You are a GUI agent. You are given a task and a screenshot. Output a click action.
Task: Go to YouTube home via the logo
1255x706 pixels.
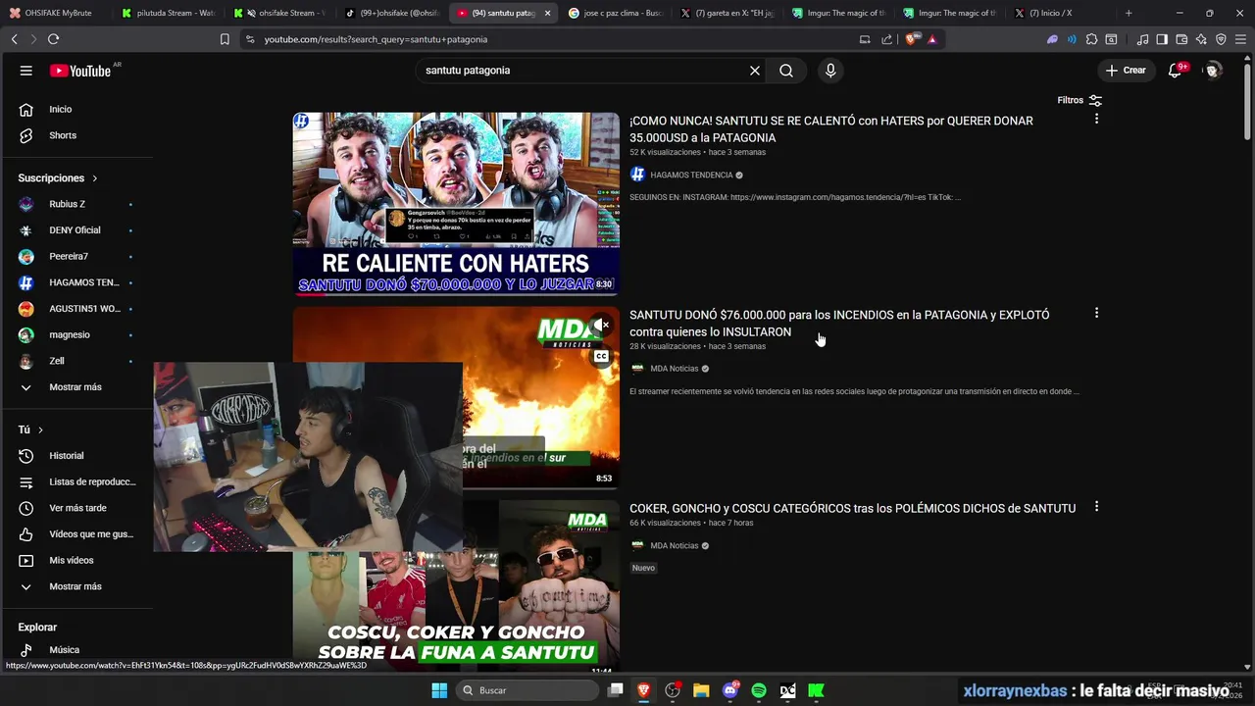(x=80, y=71)
